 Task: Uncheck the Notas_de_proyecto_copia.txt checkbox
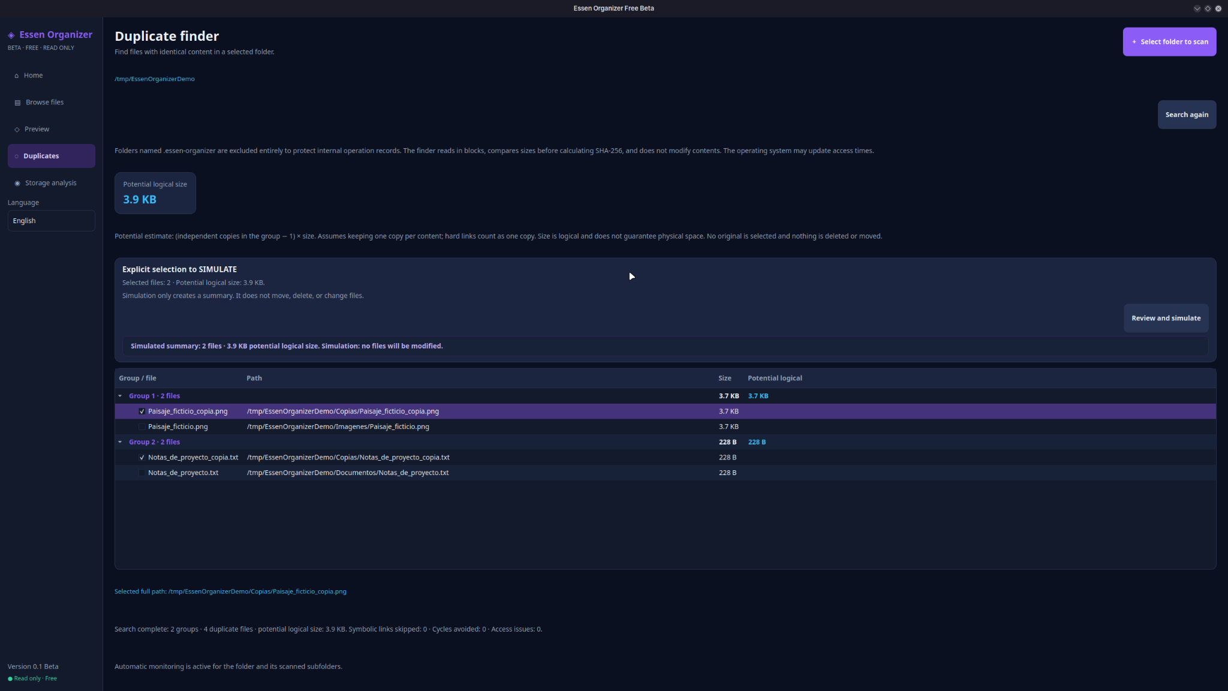(142, 458)
